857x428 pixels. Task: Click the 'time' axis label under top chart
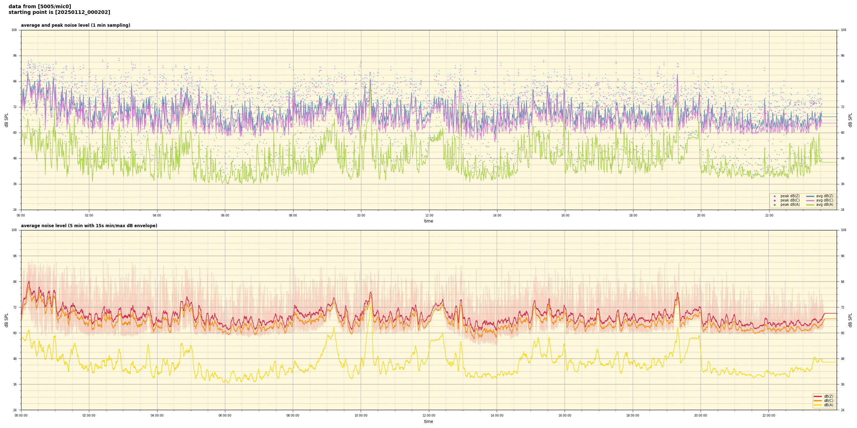428,221
